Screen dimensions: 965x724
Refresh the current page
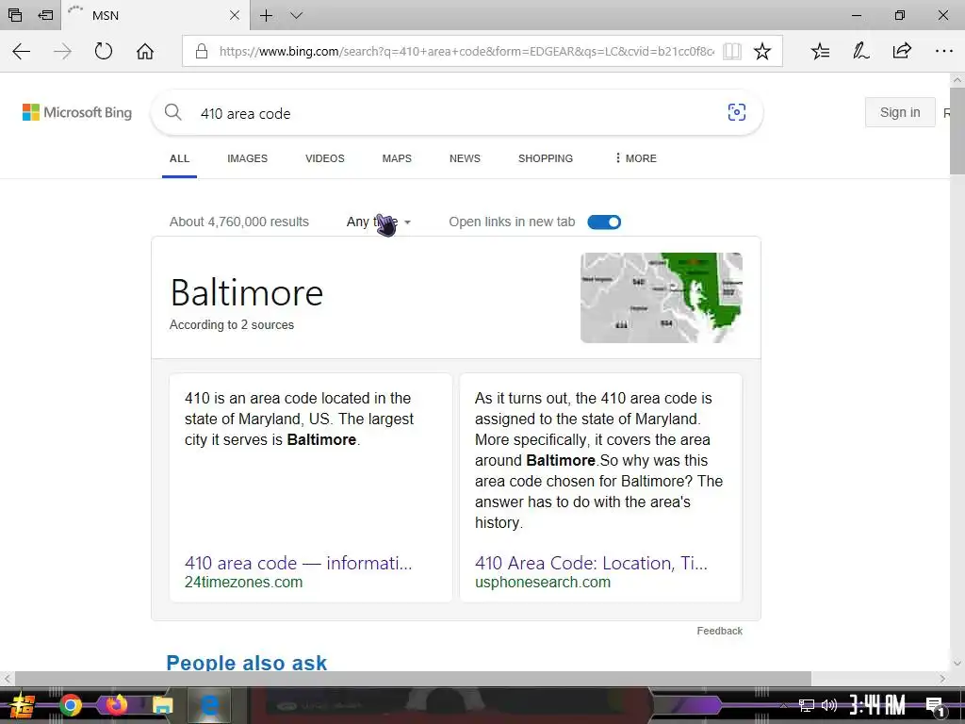(104, 51)
